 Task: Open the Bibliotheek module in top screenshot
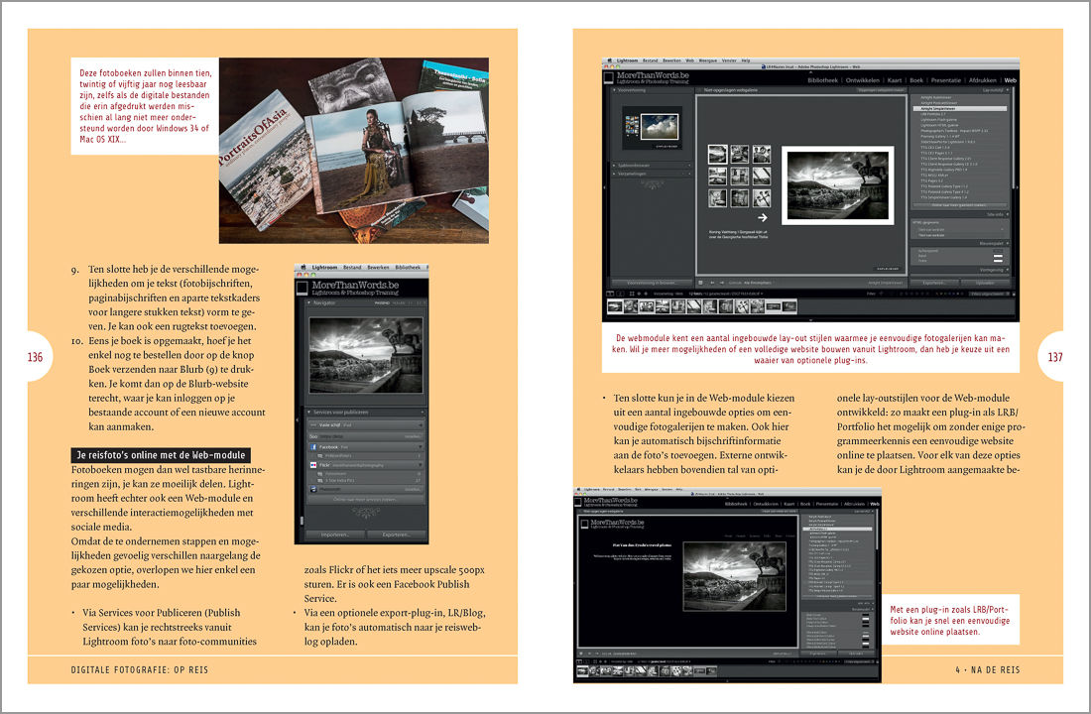point(822,80)
